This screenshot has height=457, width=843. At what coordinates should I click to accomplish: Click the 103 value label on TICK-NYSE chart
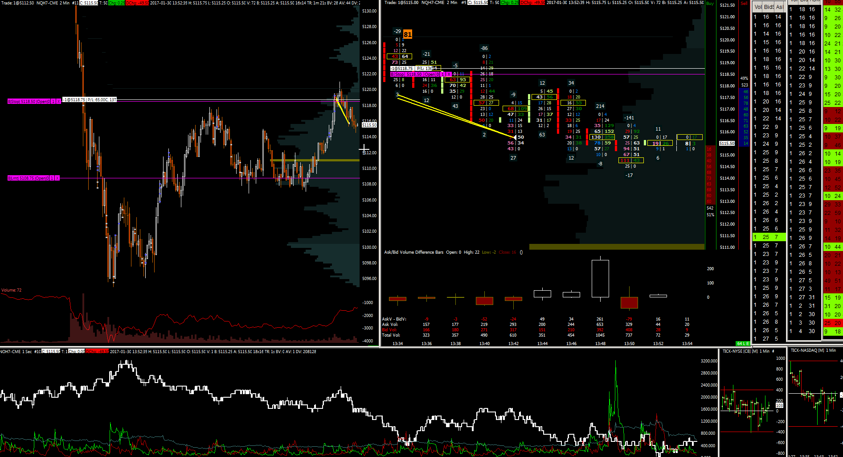[x=779, y=406]
